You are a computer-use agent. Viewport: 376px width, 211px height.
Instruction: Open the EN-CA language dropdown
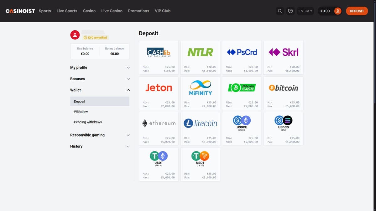pos(305,11)
